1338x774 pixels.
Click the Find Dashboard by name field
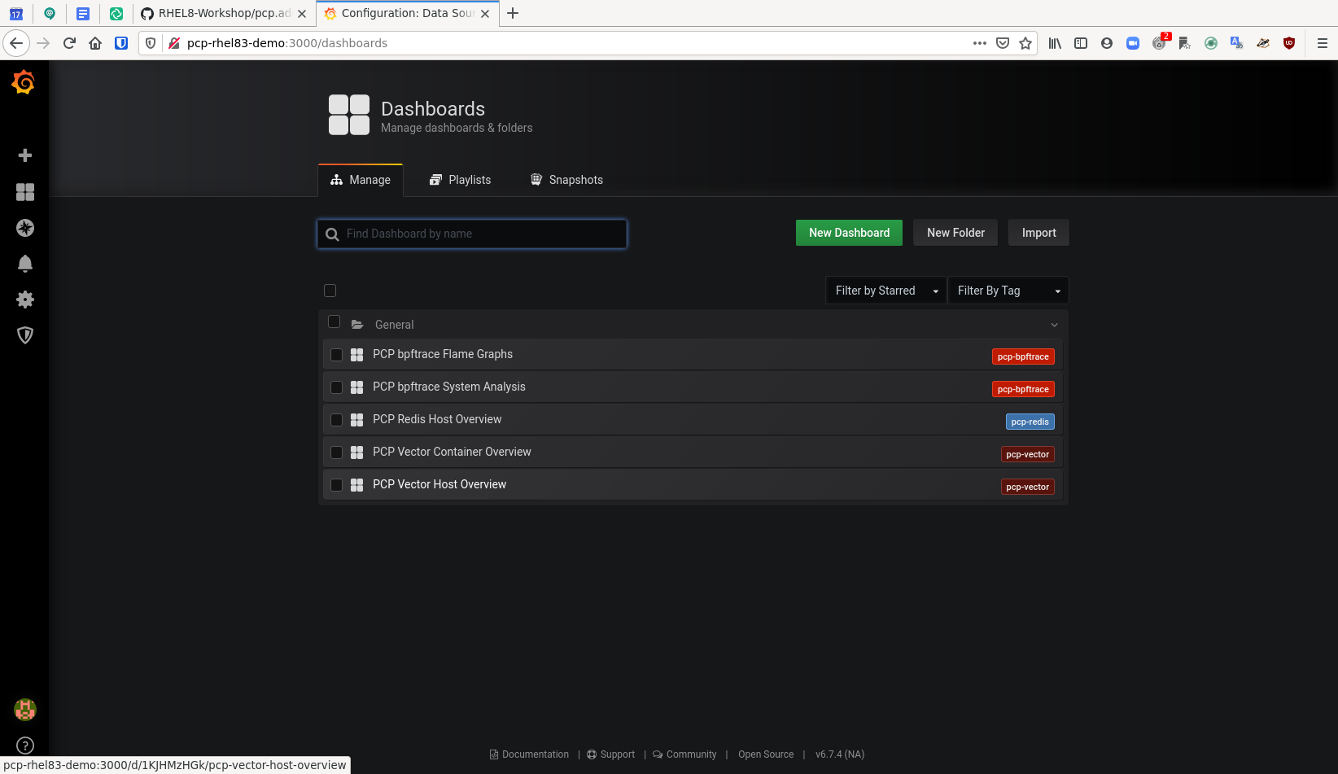tap(480, 234)
